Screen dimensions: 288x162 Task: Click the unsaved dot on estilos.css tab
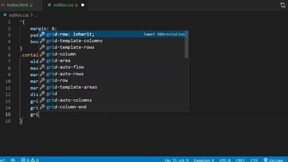coord(83,5)
